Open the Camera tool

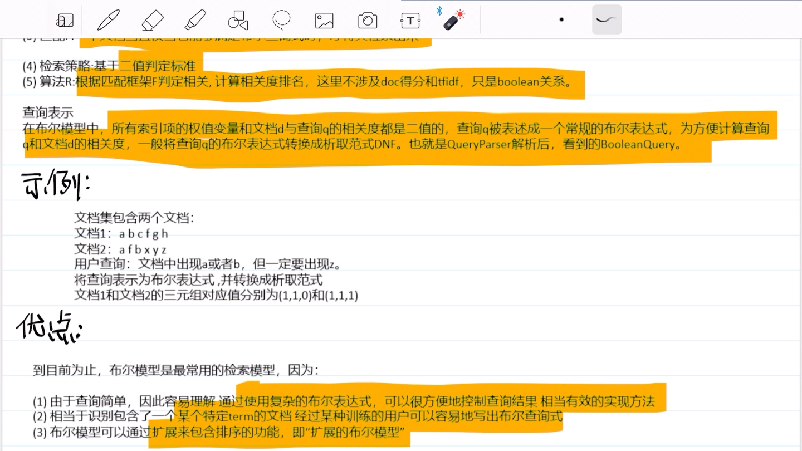coord(368,21)
